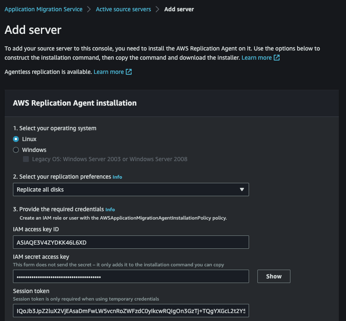This screenshot has width=346, height=321.
Task: Select the Linux operating system radio button
Action: (16, 139)
